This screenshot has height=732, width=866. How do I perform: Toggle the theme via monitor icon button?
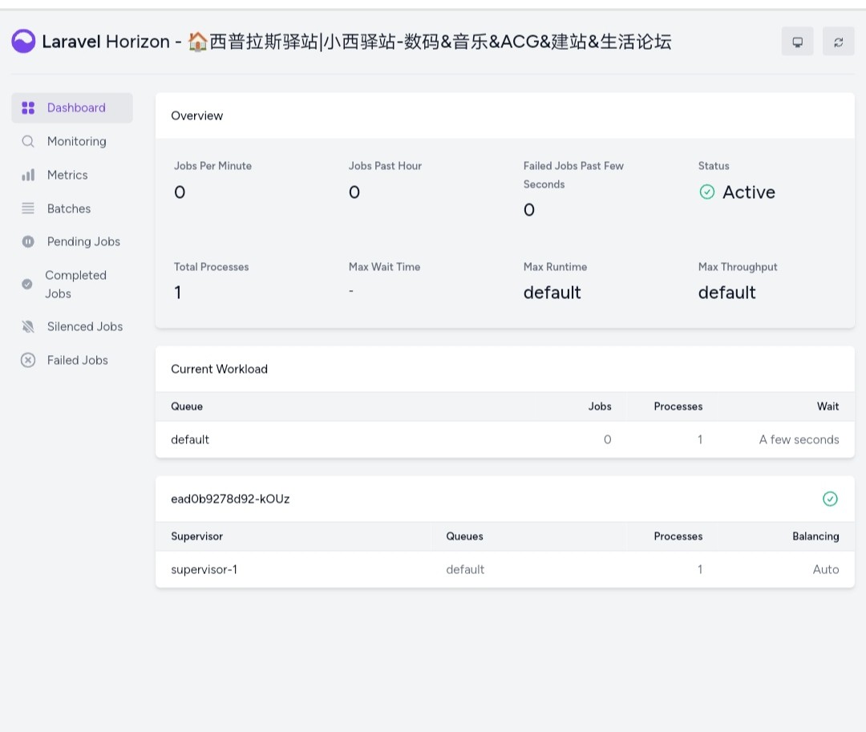pos(797,42)
